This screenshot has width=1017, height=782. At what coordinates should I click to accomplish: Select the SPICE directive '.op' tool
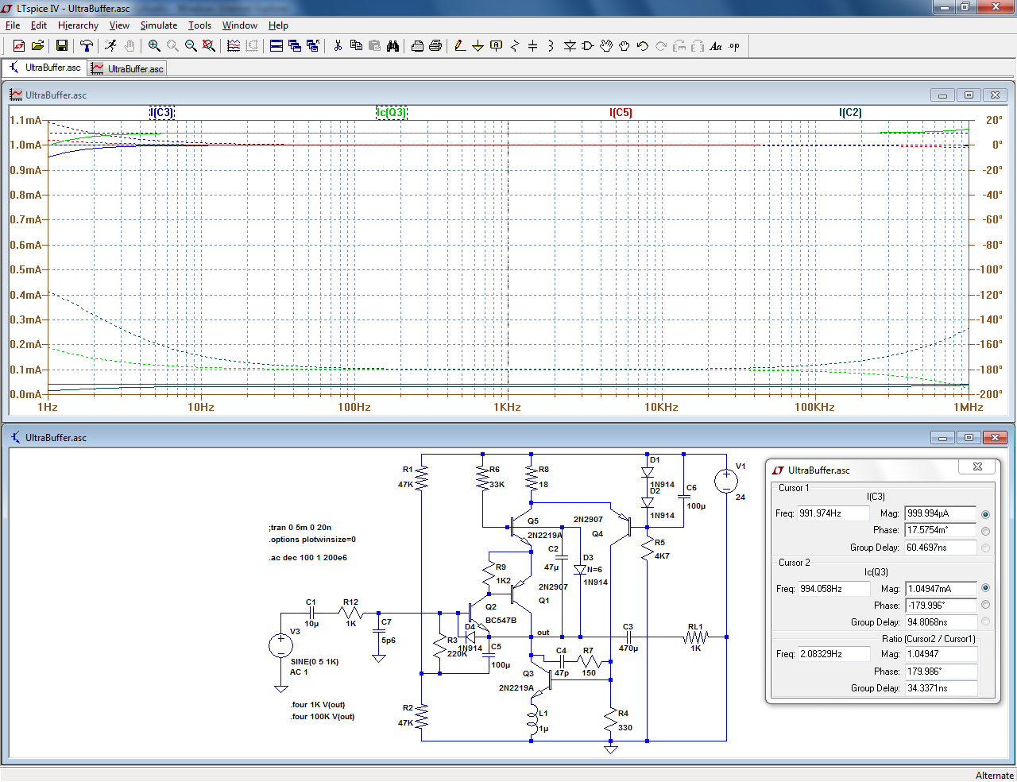pos(734,46)
